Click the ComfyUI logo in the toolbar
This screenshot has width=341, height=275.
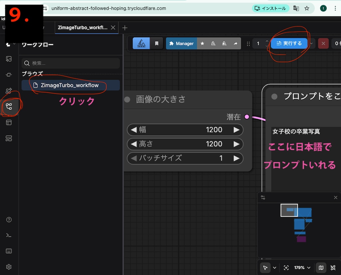(x=141, y=43)
